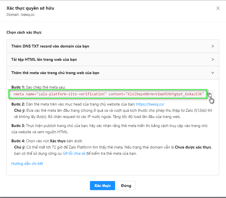The image size is (226, 198).
Task: Expand the DNS TXT record chevron arrow
Action: pos(212,46)
